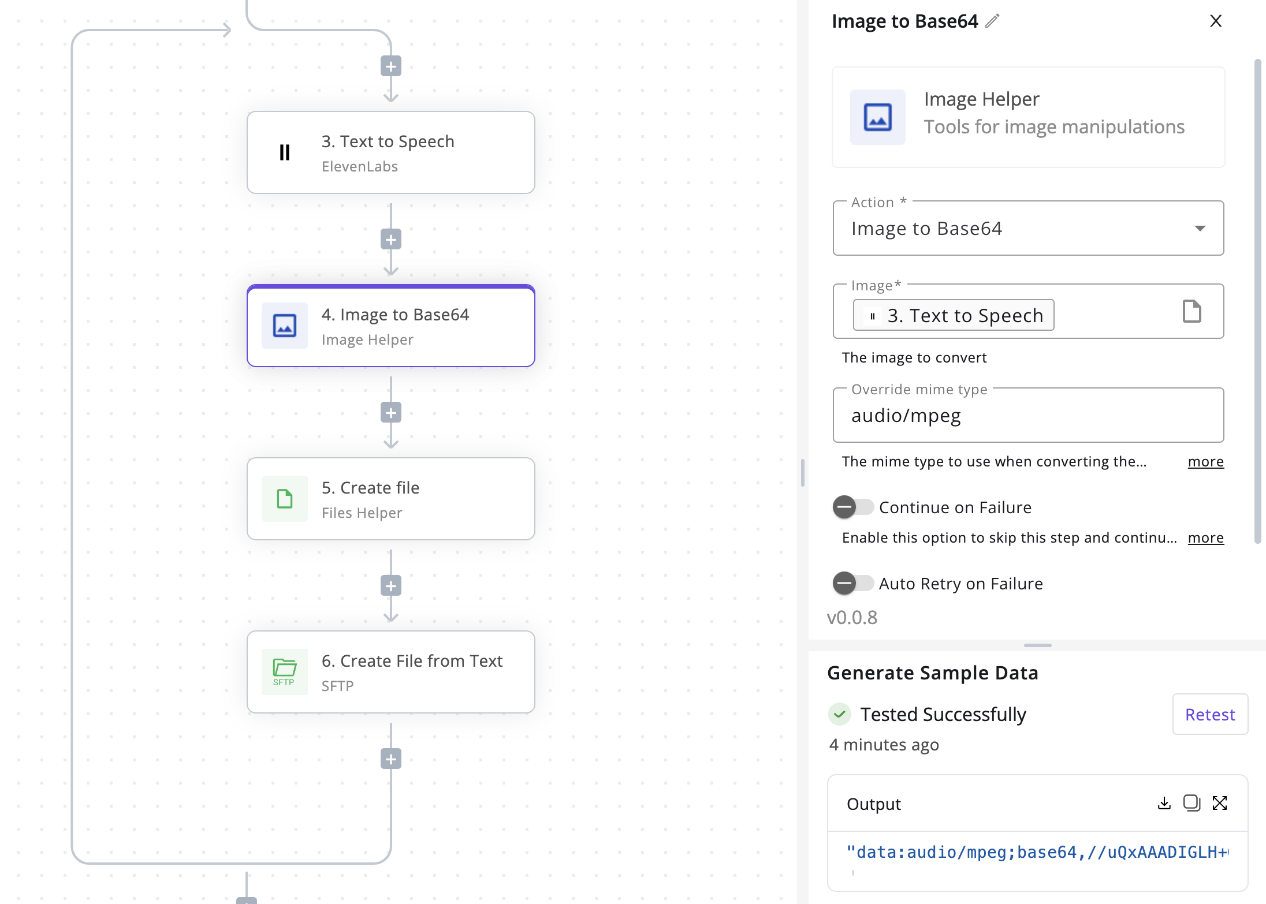Click the pencil icon to rename step
The image size is (1266, 904).
tap(992, 21)
